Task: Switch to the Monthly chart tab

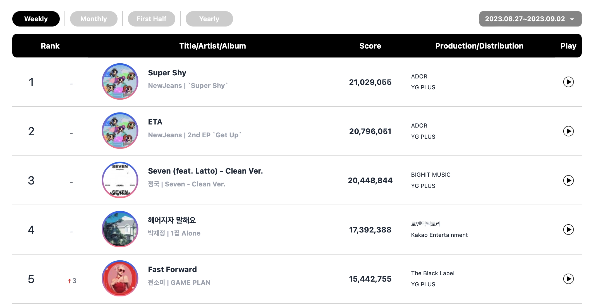Action: [x=94, y=19]
